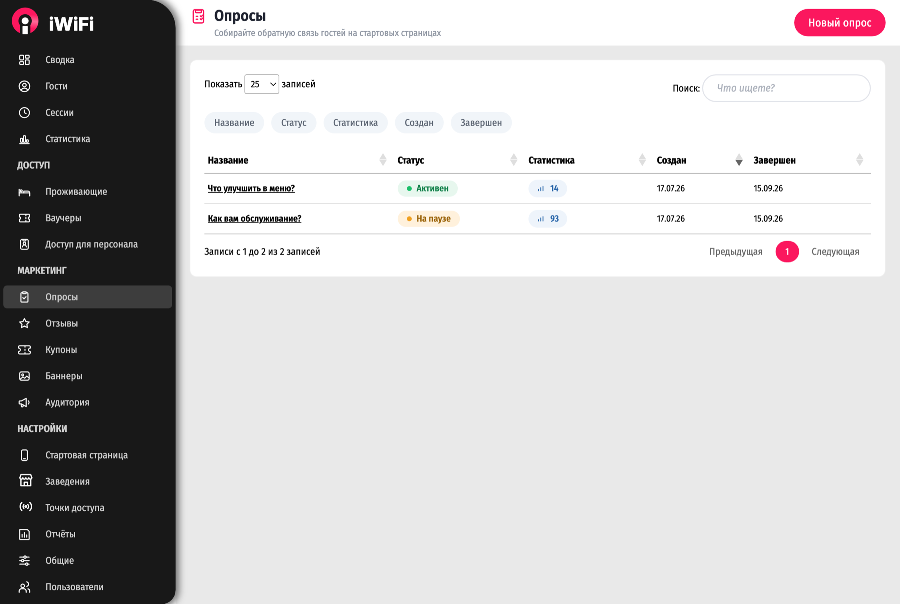Image resolution: width=900 pixels, height=604 pixels.
Task: Click the Гости person icon
Action: click(x=24, y=86)
